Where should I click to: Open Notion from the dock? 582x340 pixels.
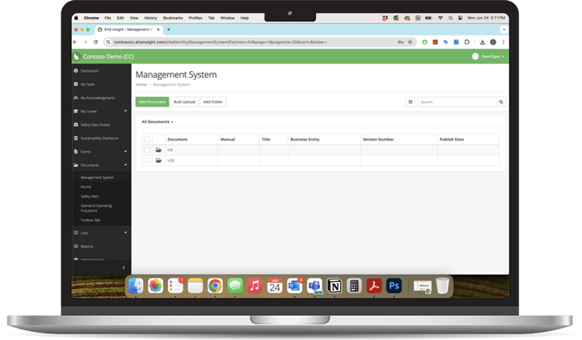pos(334,286)
